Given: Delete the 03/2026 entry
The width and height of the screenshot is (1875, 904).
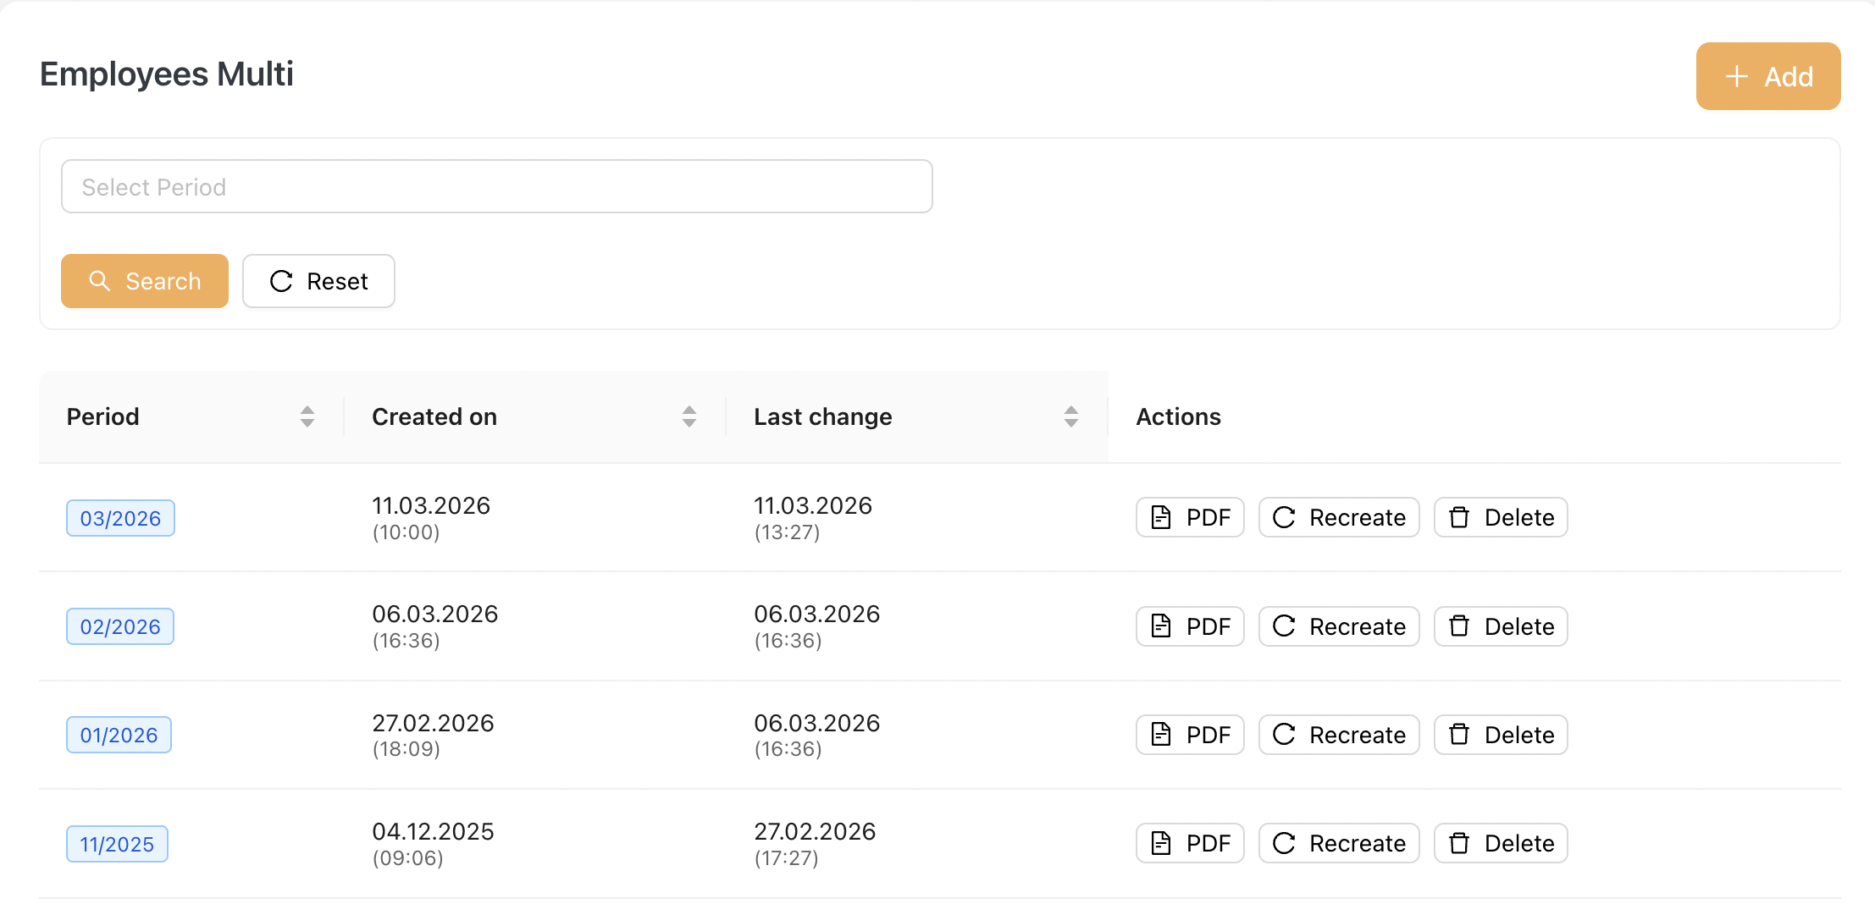Looking at the screenshot, I should pos(1500,517).
